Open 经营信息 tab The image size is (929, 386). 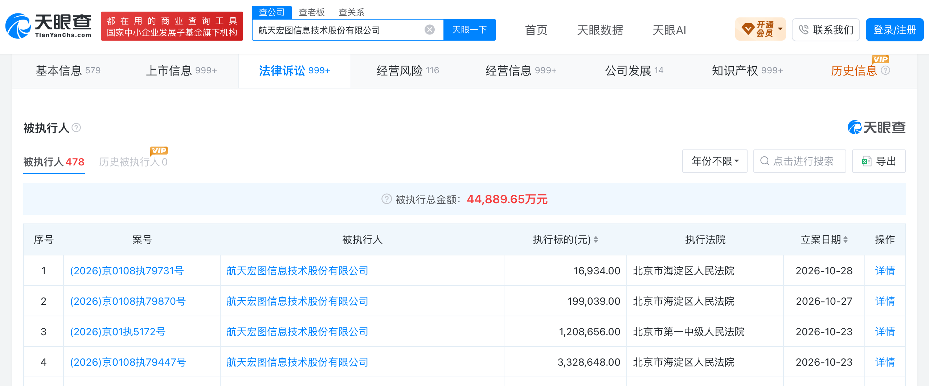pyautogui.click(x=521, y=71)
